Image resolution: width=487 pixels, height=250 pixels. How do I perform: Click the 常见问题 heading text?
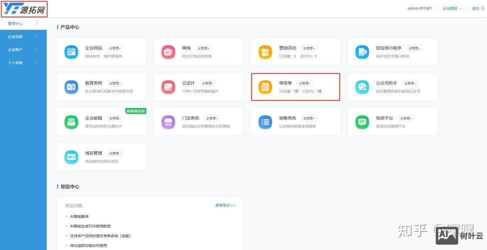(74, 205)
